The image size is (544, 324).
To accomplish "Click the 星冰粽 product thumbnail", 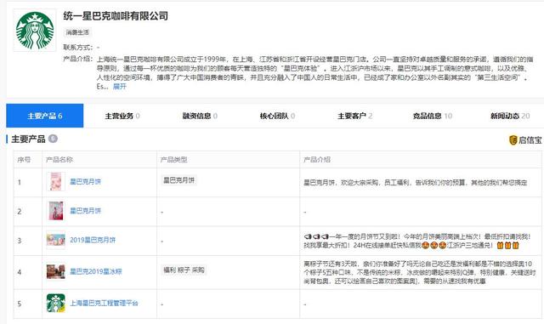I will [x=56, y=271].
